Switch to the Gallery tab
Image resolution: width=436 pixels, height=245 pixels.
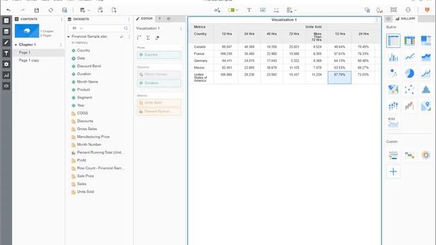tap(405, 18)
